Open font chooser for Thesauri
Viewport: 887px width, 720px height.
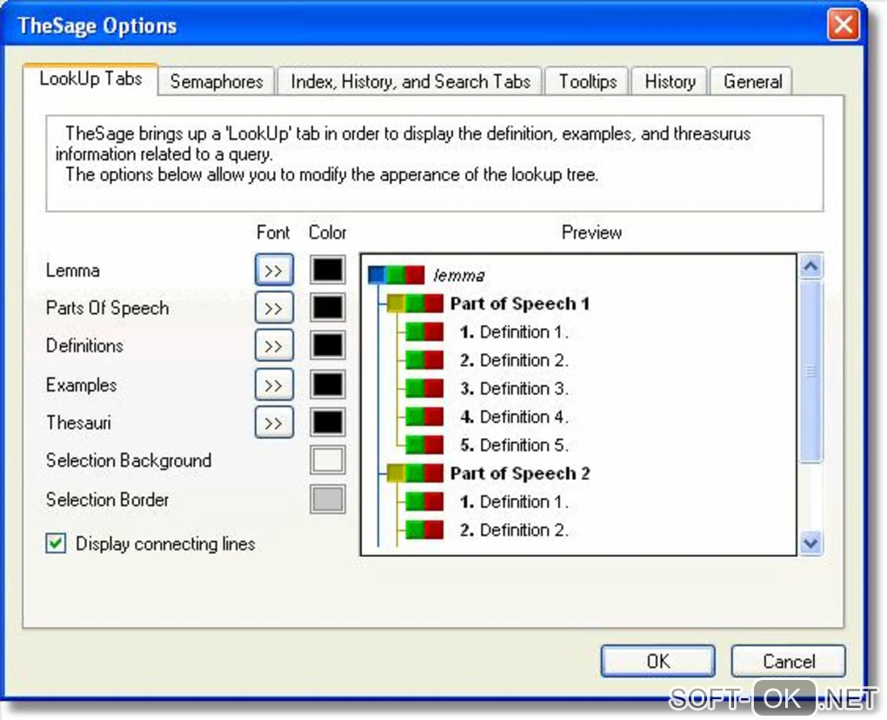(x=274, y=423)
